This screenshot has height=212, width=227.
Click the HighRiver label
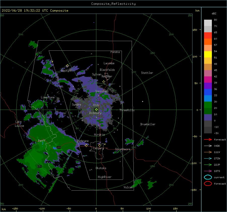tap(105, 177)
